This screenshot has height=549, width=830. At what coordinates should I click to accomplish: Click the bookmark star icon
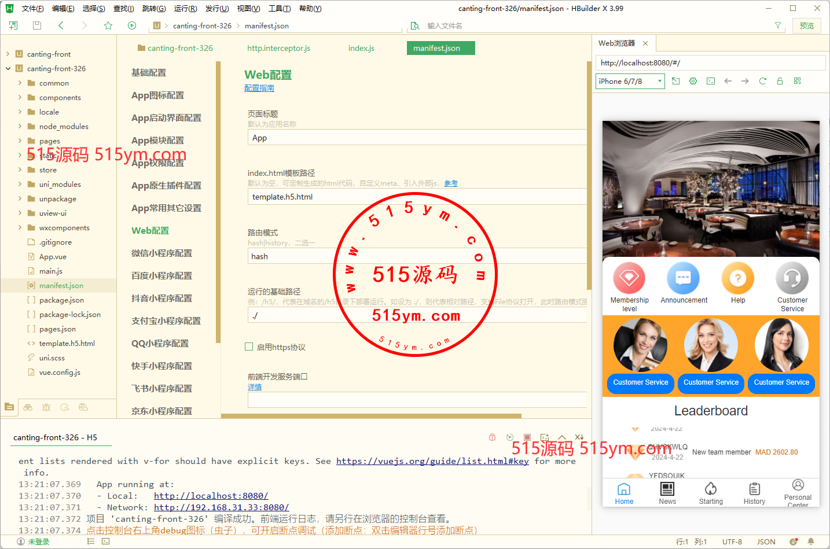(x=108, y=25)
